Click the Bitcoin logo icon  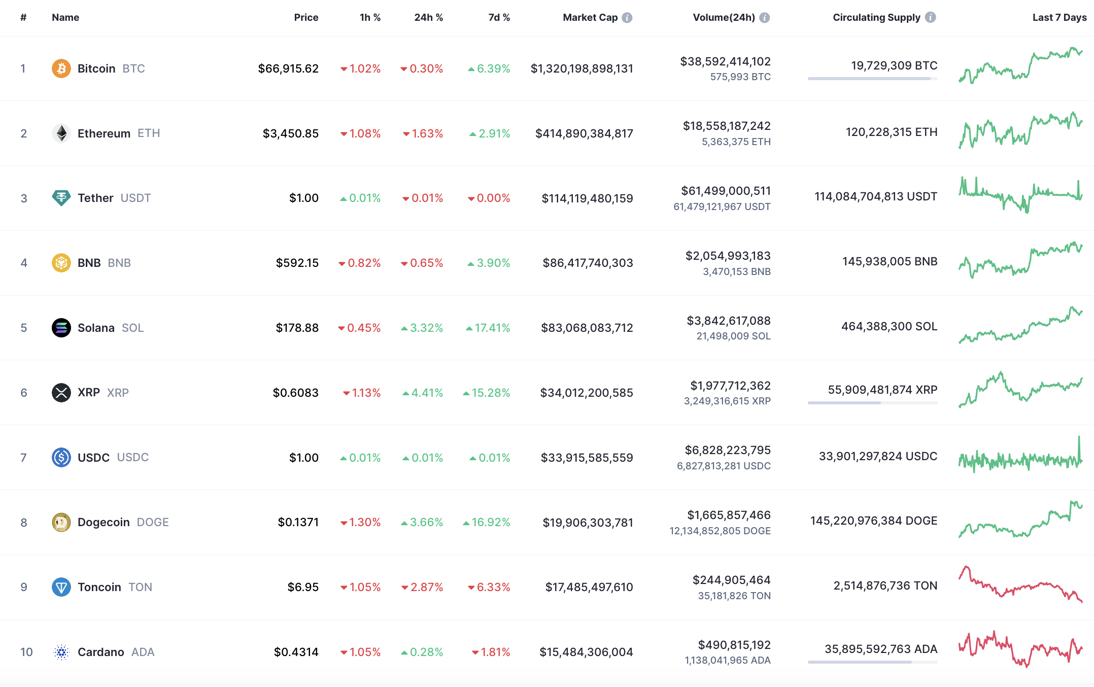tap(61, 68)
